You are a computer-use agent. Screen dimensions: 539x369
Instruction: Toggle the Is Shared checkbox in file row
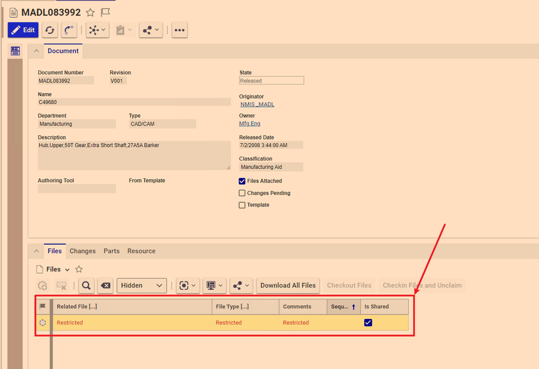pos(369,323)
